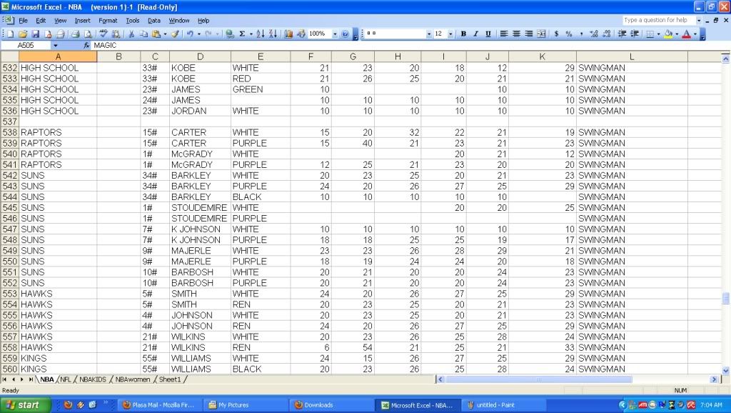Apply the red Font Color
Image resolution: width=731 pixels, height=413 pixels.
tap(686, 34)
